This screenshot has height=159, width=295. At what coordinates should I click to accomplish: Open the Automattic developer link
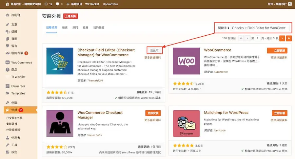(221, 72)
